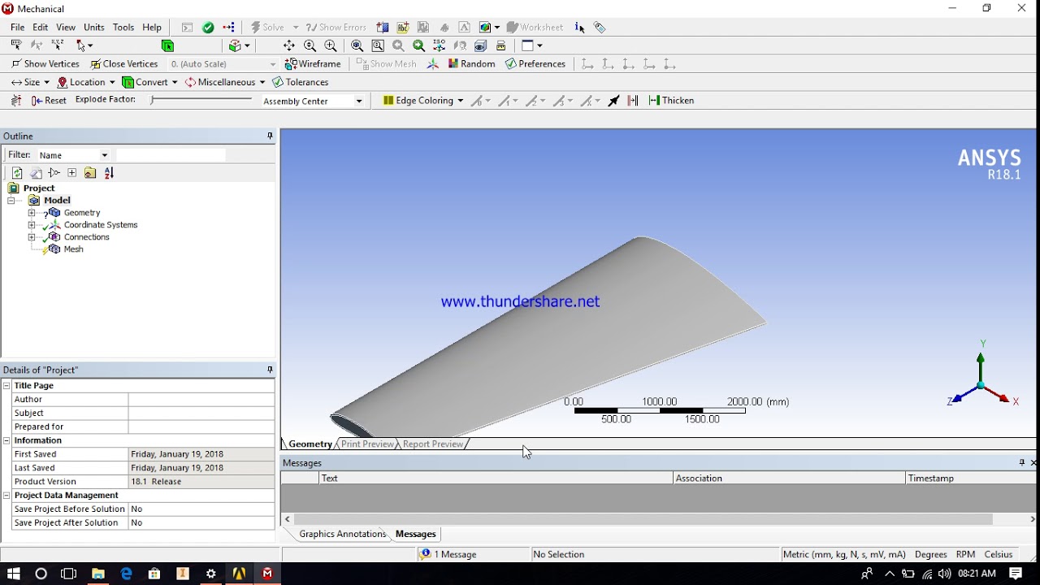Select the Mesh tree item
This screenshot has height=585, width=1040.
point(73,249)
